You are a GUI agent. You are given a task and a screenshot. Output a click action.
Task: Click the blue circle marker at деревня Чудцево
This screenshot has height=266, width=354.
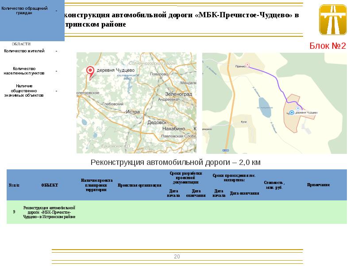coord(292,113)
